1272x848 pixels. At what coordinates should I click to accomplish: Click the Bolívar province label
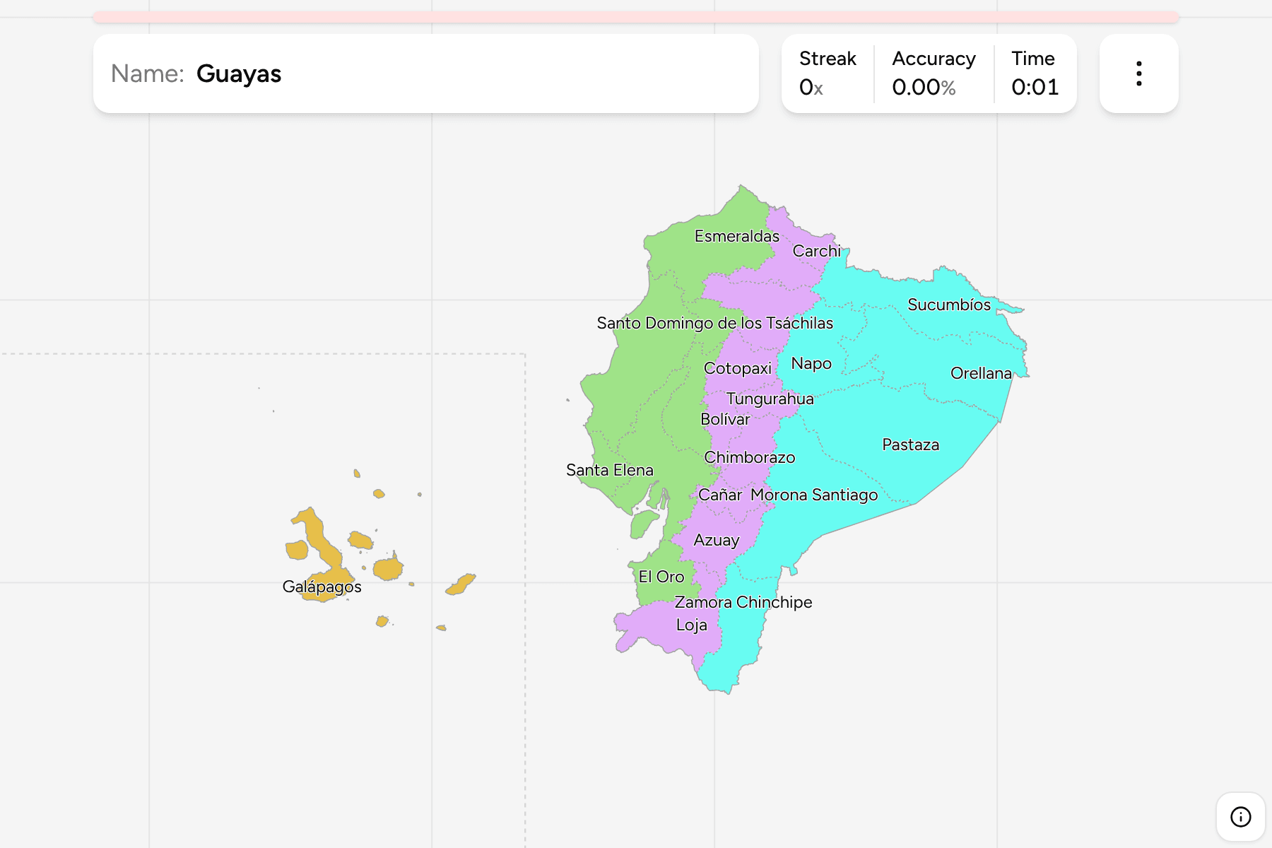tap(725, 419)
